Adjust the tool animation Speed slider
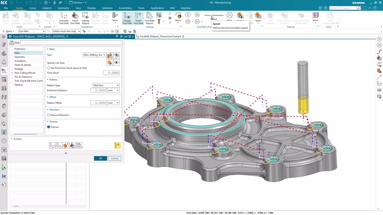 [214, 15]
